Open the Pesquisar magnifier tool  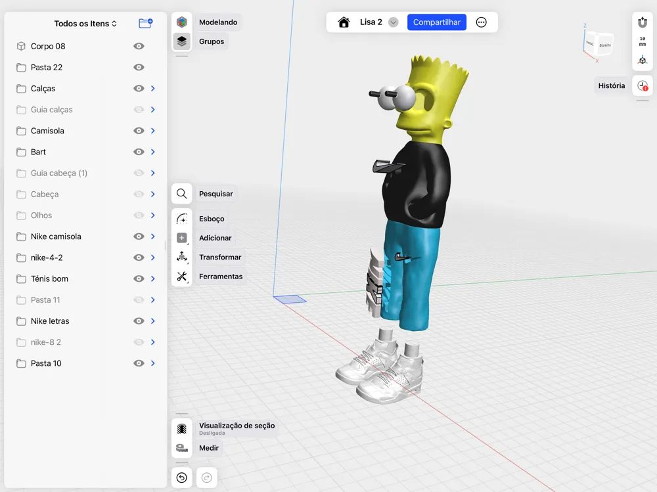tap(181, 194)
